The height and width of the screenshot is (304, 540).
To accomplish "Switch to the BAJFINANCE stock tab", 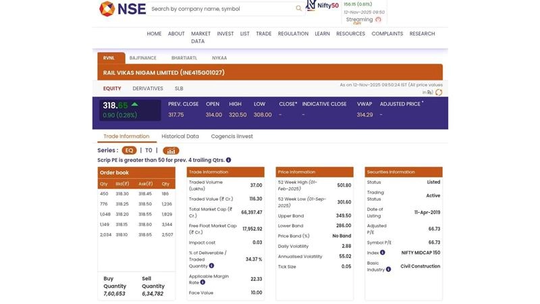I will tap(142, 58).
